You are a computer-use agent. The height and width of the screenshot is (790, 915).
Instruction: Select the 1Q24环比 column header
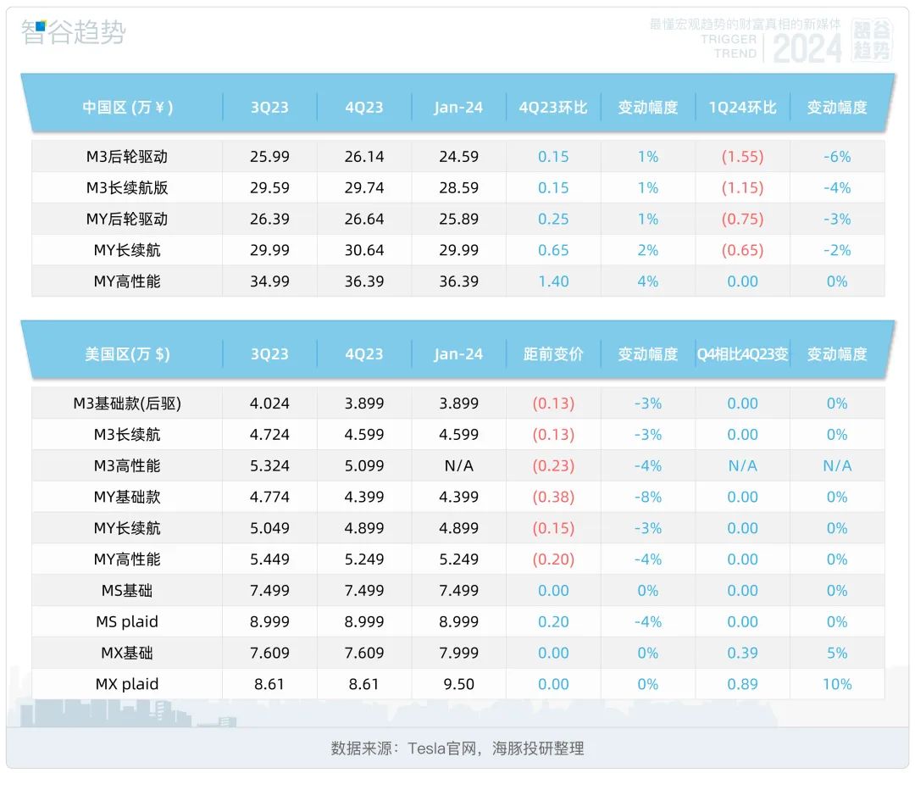(742, 108)
